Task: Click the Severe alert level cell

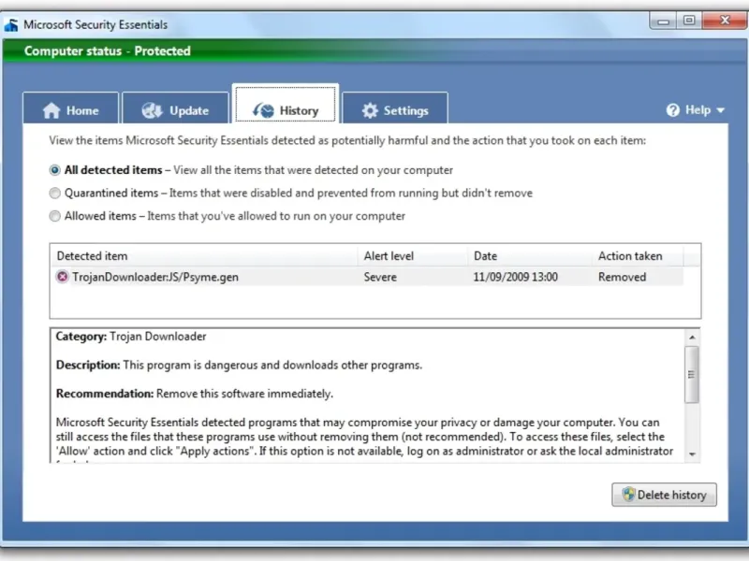Action: (380, 277)
